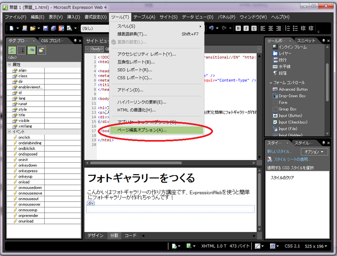
Task: Select ページ編集オプション(A) menu item
Action: click(x=157, y=130)
